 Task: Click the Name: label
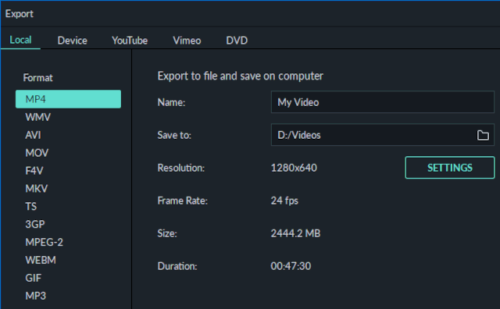[x=171, y=102]
